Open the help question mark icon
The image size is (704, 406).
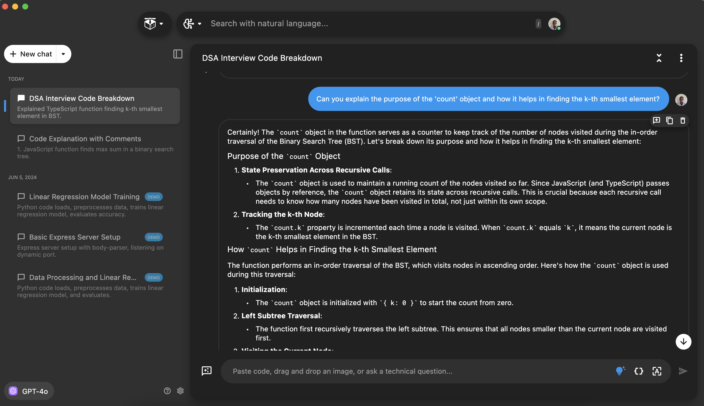[167, 391]
